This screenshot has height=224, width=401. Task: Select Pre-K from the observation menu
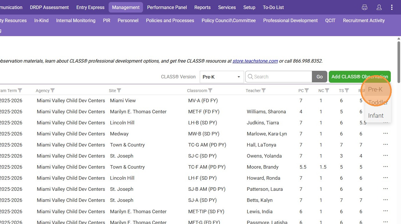(x=375, y=89)
